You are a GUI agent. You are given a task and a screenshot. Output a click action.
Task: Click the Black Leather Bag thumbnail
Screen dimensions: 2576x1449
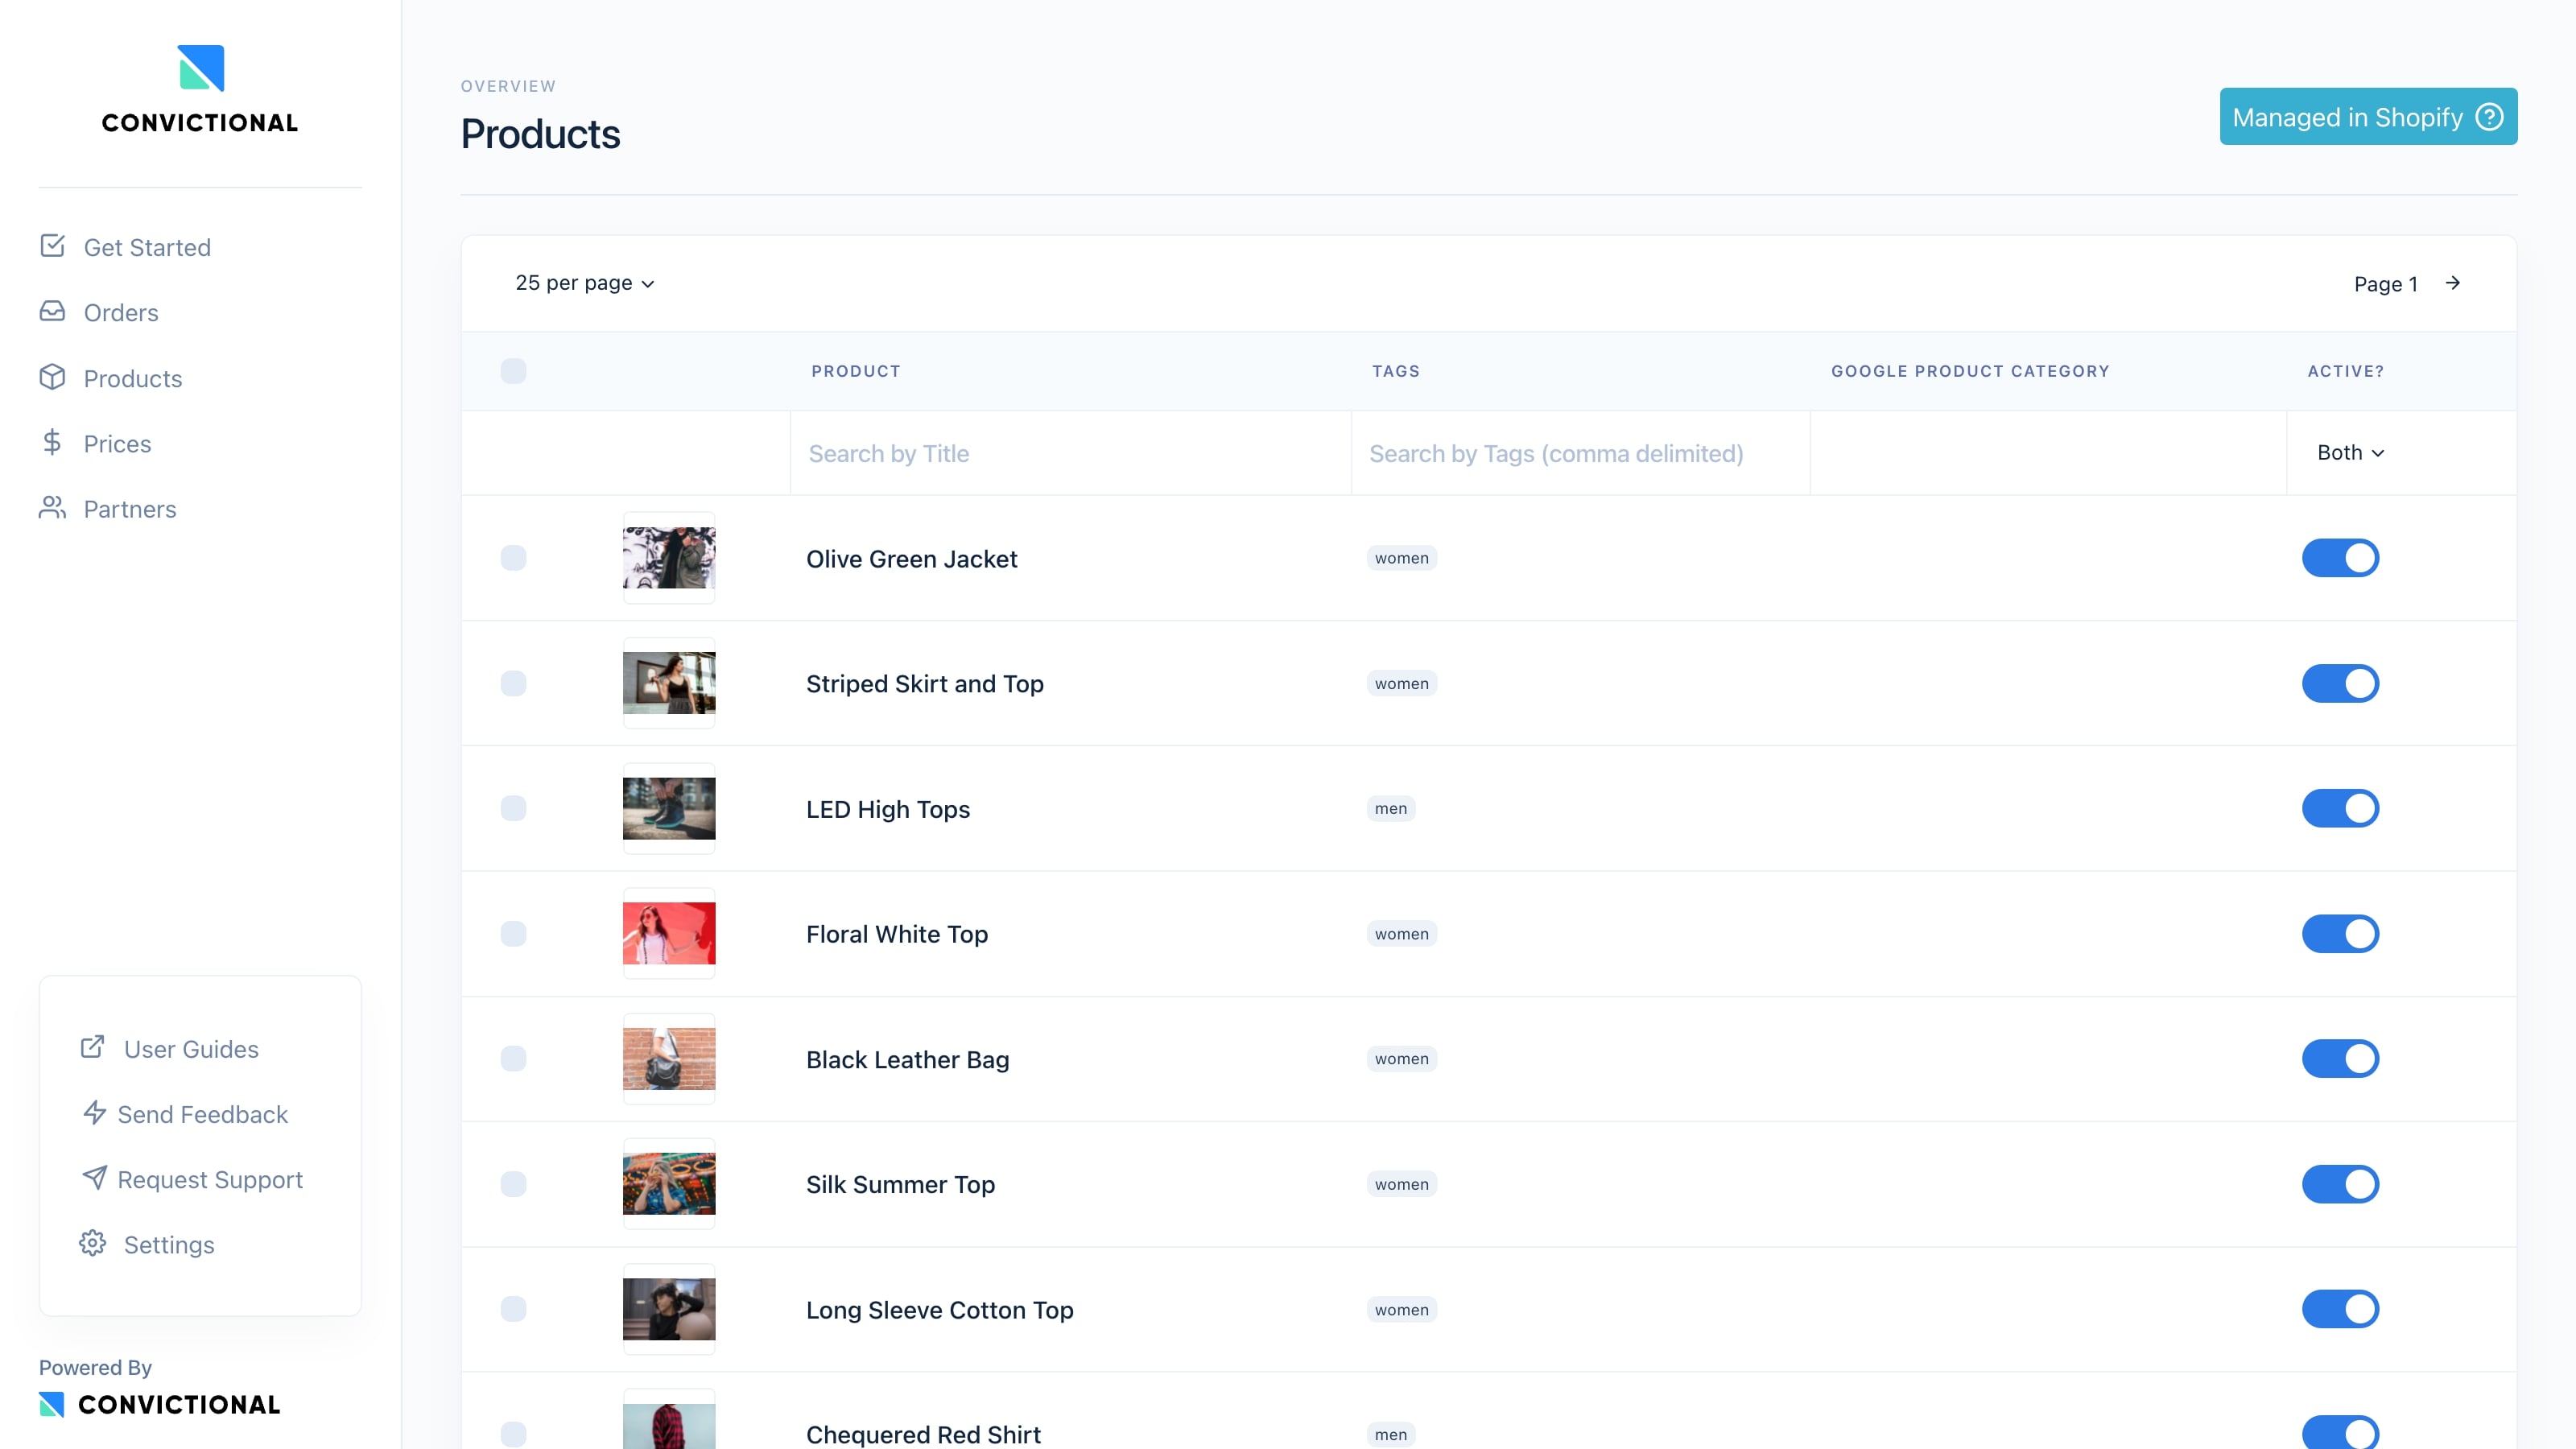pos(669,1058)
